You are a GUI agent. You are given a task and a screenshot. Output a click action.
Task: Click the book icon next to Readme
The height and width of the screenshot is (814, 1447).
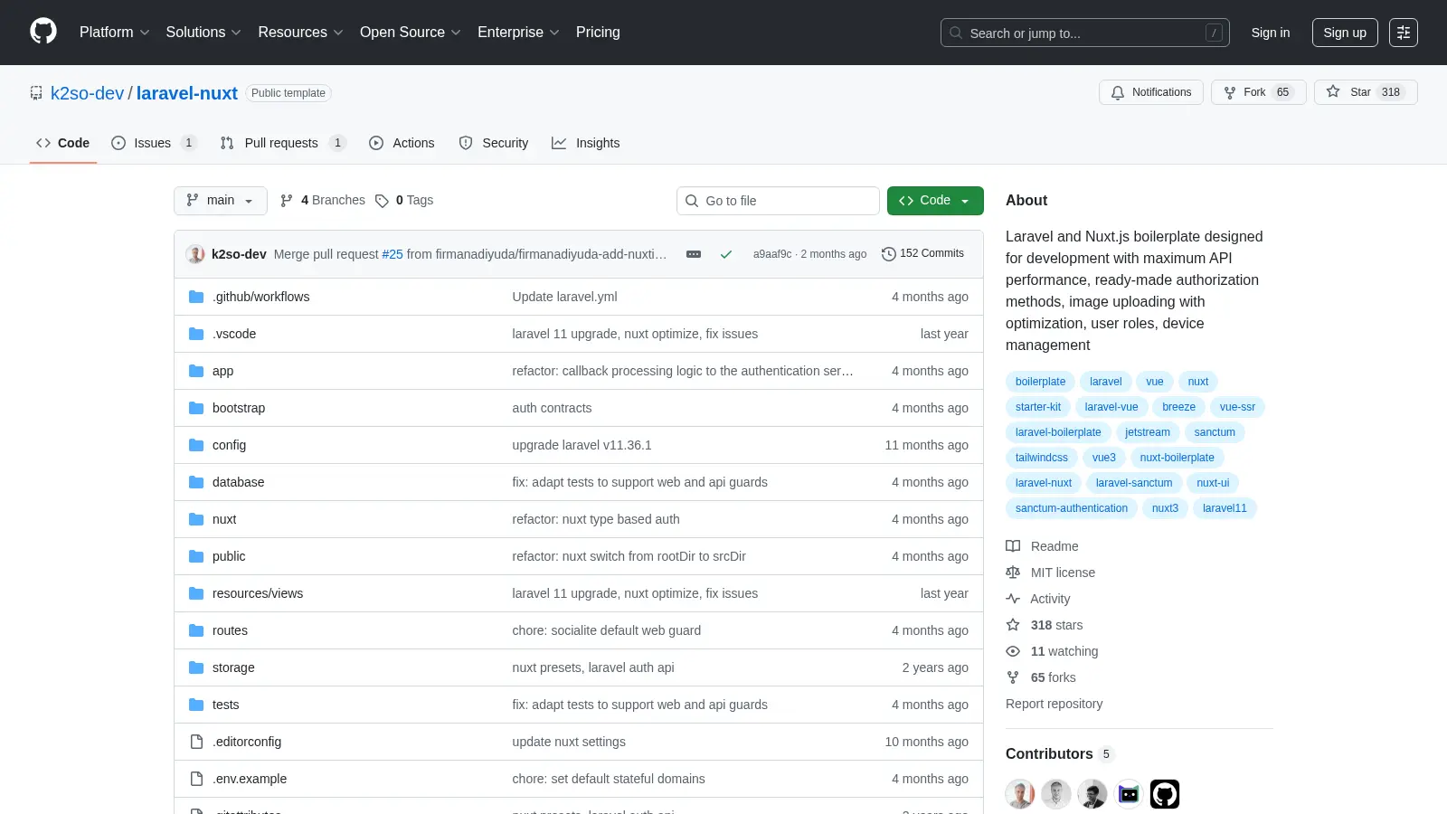[x=1013, y=546]
